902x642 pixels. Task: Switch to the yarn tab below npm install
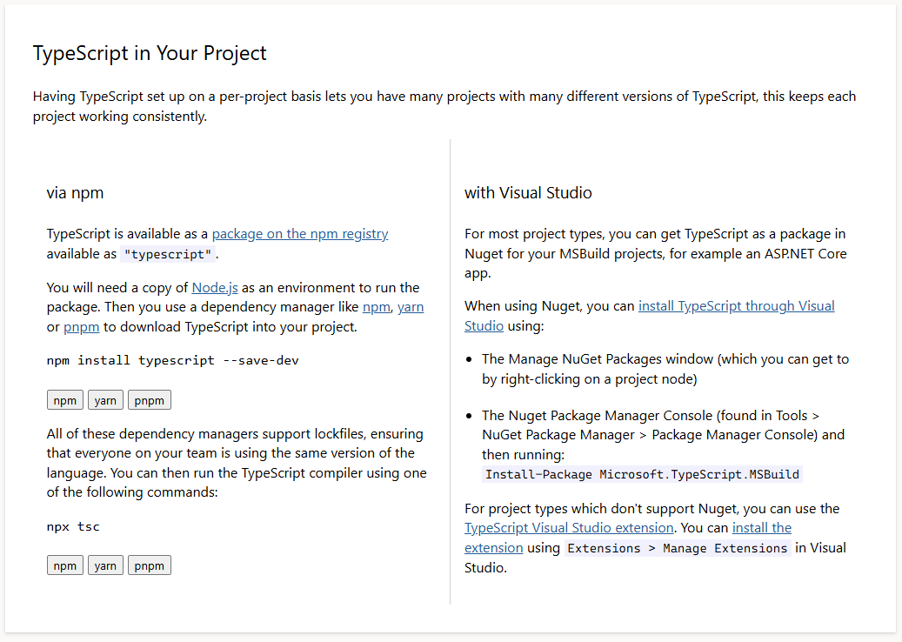point(105,399)
